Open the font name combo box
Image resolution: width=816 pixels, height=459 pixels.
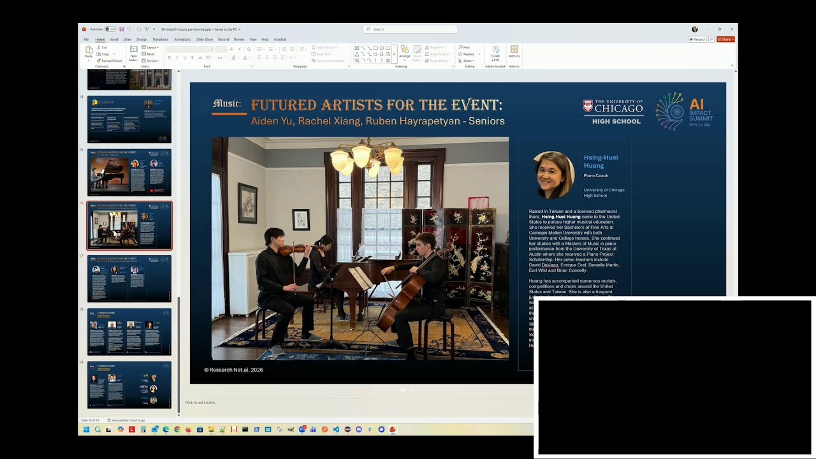[x=190, y=49]
